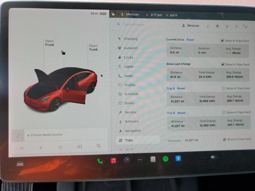The width and height of the screenshot is (255, 191).
Task: Open the Safety settings menu
Action: (127, 103)
